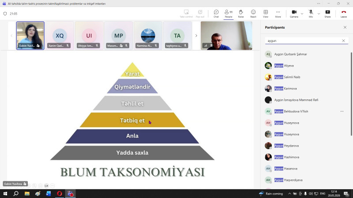Viewport: 353px width, 198px height.
Task: Show hidden system tray icons
Action: pos(289,194)
